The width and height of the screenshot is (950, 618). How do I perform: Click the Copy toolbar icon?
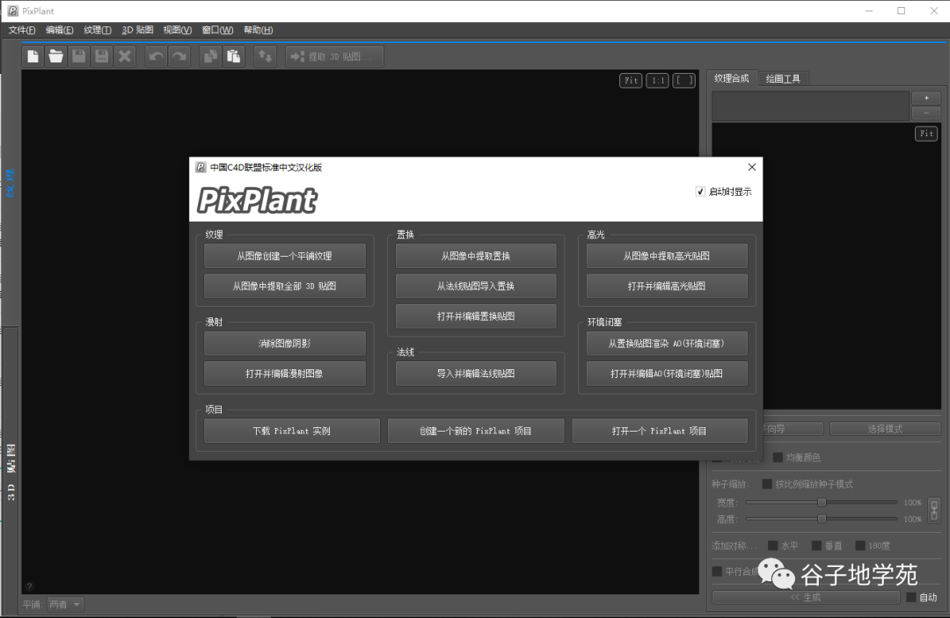(210, 56)
